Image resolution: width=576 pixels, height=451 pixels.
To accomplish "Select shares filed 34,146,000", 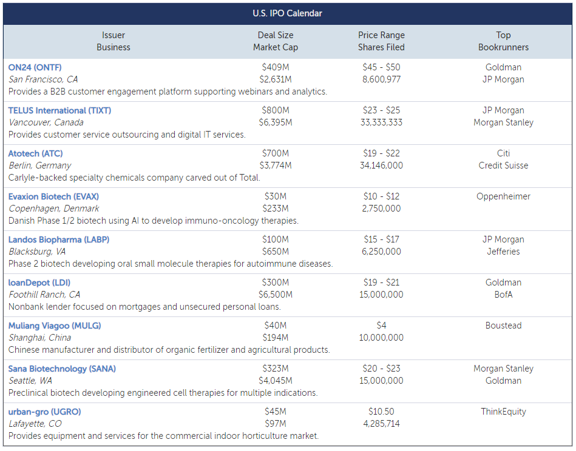I will pyautogui.click(x=381, y=165).
